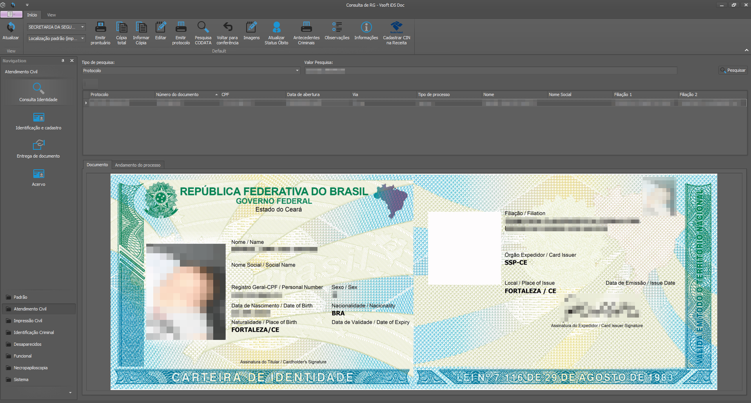Collapse the ribbon with the chevron
This screenshot has height=403, width=751.
746,50
